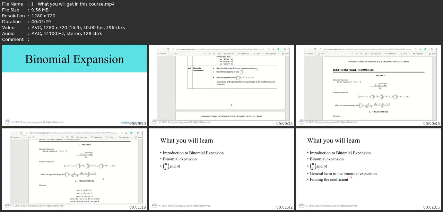This screenshot has height=212, width=443.
Task: Open the Highlight dropdown arrow in the 00:01:19 thumbnail
Action: tap(131, 137)
